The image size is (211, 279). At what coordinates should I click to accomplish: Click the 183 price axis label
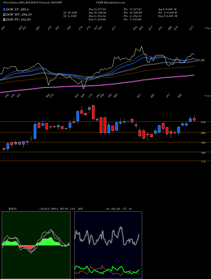(x=203, y=153)
